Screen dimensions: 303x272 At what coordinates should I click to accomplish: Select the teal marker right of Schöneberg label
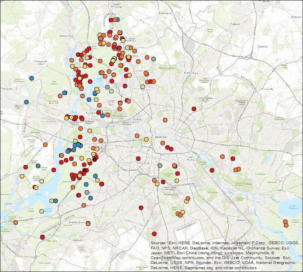coord(160,166)
